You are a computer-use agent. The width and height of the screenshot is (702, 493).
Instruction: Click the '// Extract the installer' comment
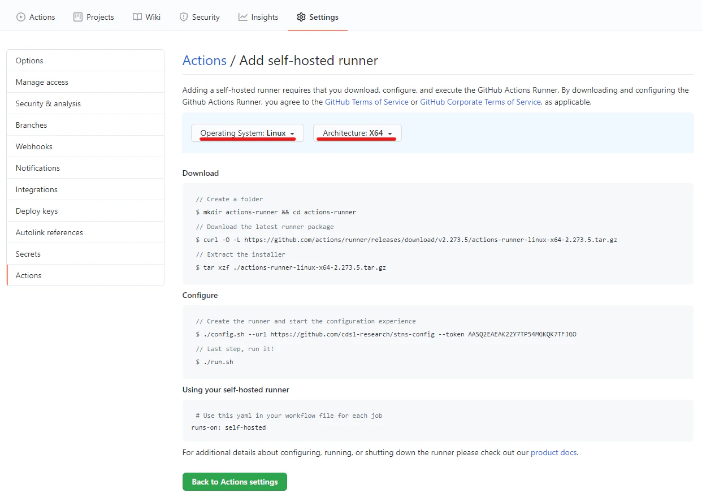click(240, 254)
